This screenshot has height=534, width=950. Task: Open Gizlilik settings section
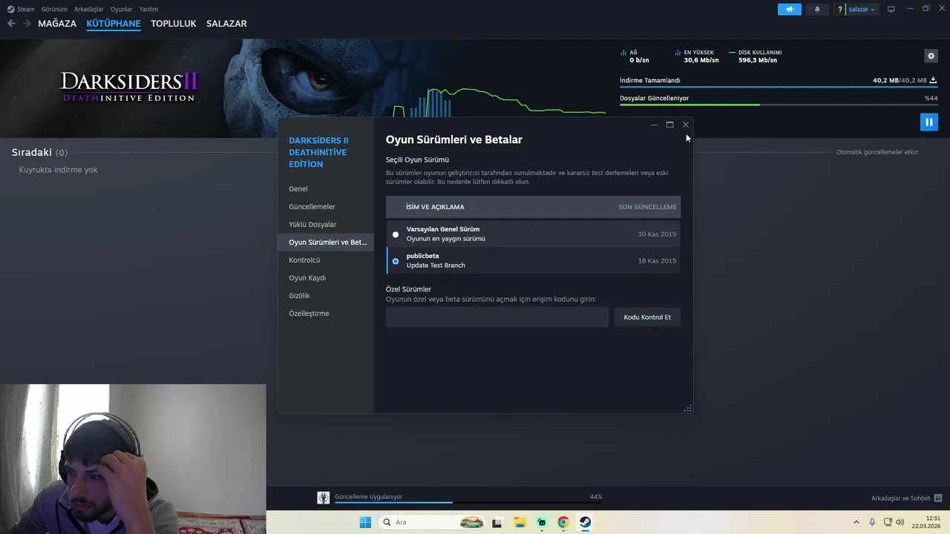click(x=325, y=296)
